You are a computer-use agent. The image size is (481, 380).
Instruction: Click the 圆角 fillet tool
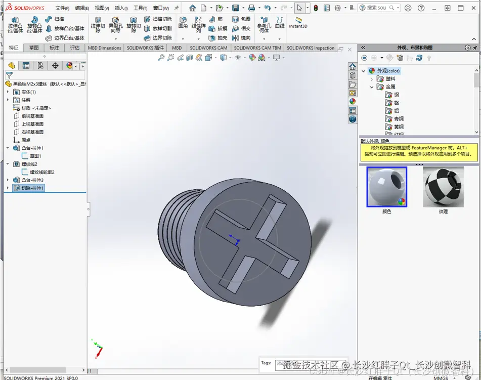183,22
